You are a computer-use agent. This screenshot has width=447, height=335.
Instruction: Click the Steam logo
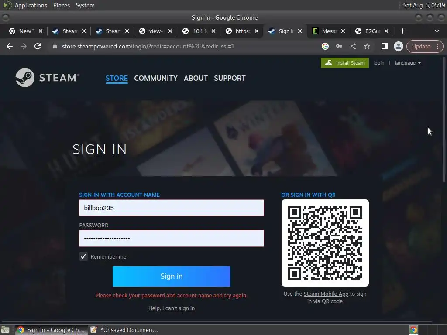pyautogui.click(x=47, y=78)
